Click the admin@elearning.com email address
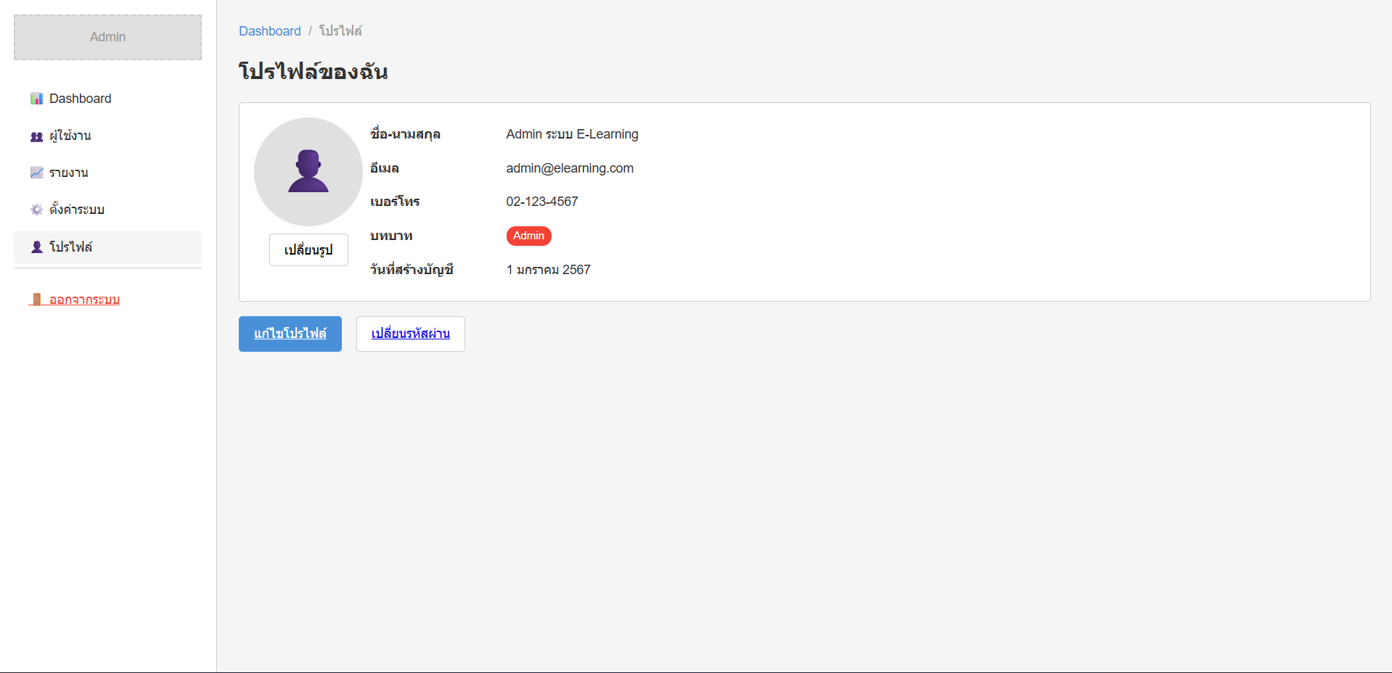 click(x=570, y=168)
